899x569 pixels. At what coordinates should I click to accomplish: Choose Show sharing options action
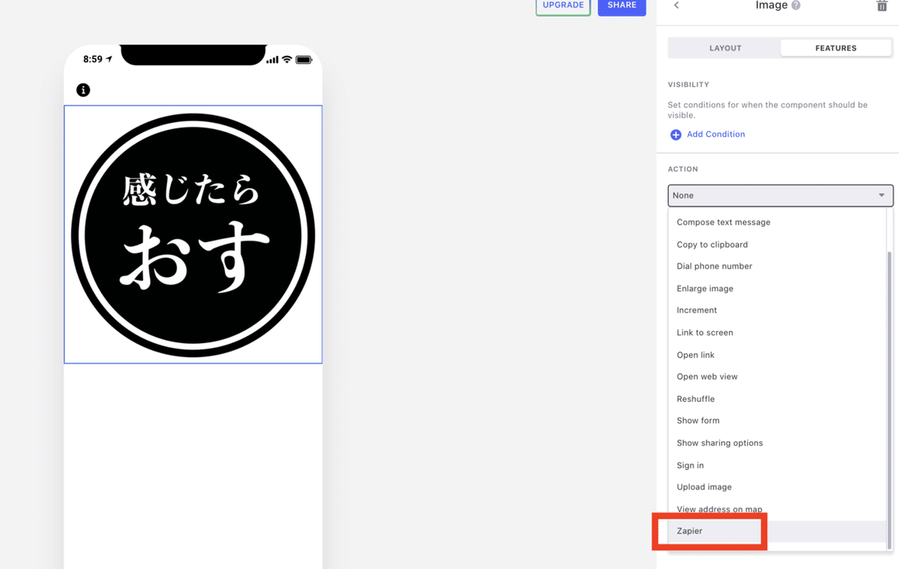point(777,443)
